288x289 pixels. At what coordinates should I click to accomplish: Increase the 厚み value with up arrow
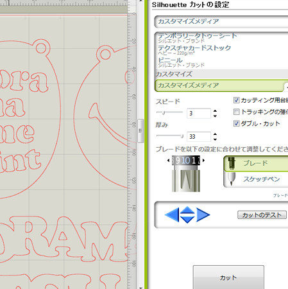click(x=215, y=134)
